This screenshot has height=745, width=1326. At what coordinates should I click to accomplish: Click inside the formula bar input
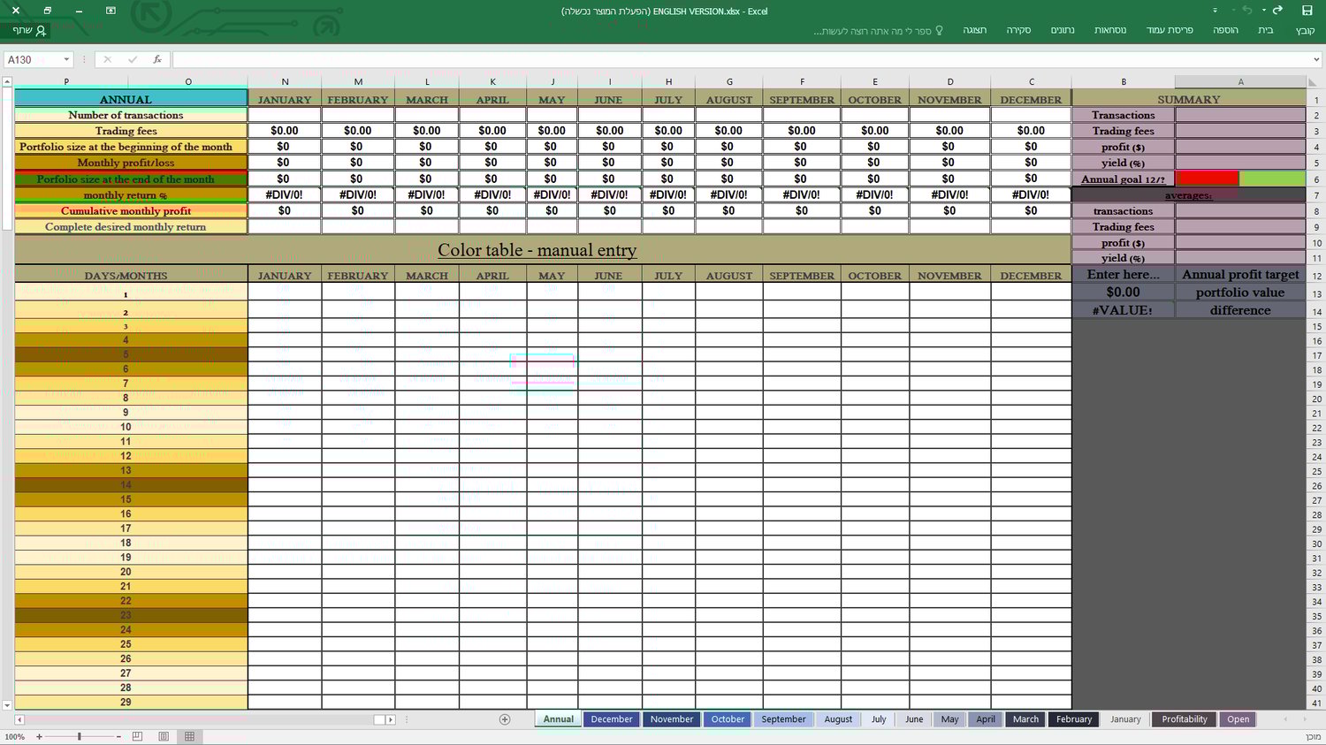tap(741, 59)
